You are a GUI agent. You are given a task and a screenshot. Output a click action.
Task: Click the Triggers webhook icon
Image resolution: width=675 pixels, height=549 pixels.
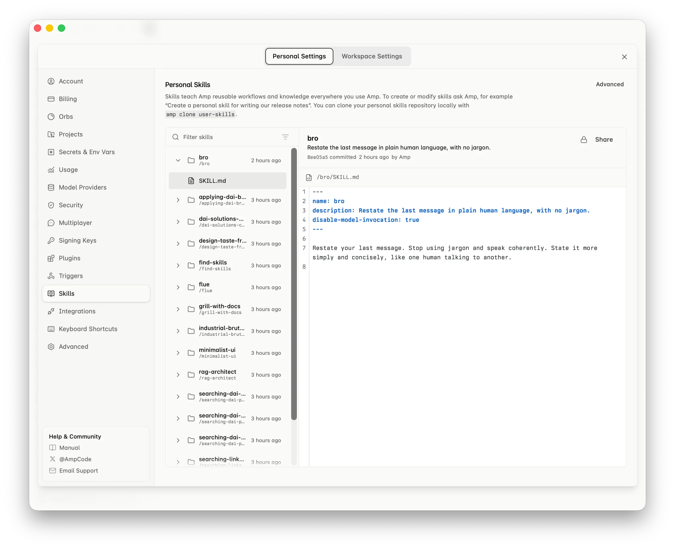click(51, 276)
